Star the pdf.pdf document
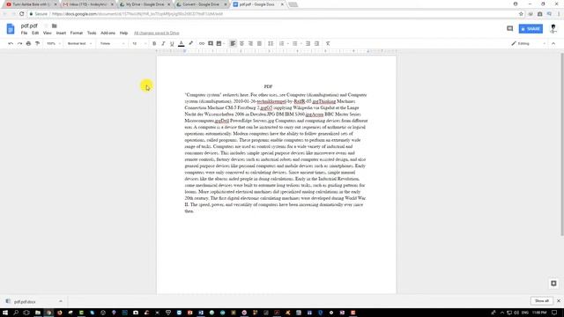Image resolution: width=564 pixels, height=317 pixels. [x=46, y=26]
